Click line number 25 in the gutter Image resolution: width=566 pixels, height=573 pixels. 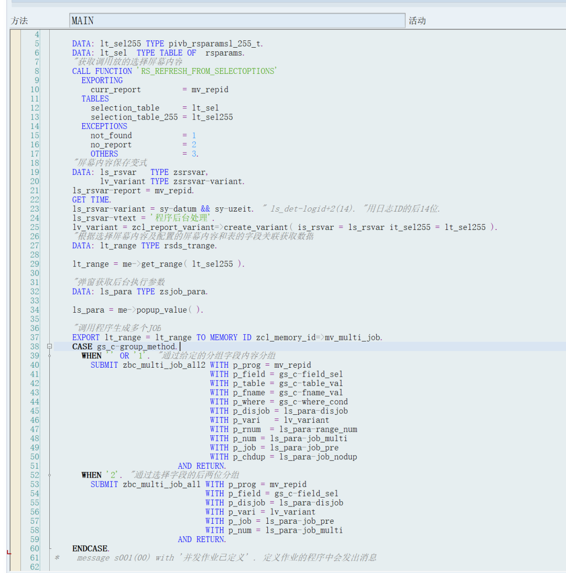[35, 227]
